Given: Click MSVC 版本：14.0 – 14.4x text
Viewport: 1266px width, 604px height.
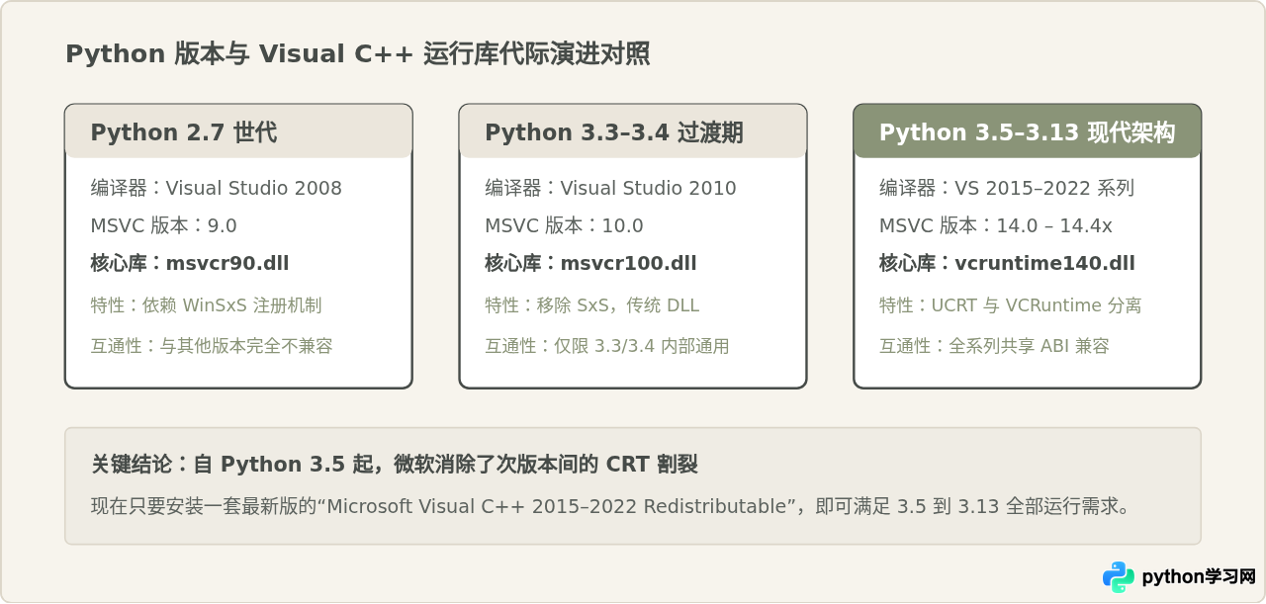Looking at the screenshot, I should pos(996,225).
